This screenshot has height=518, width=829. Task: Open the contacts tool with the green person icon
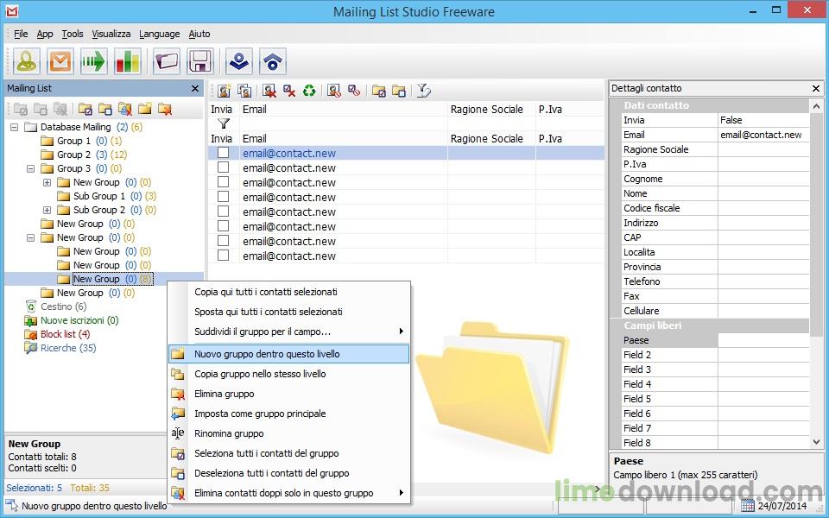[27, 61]
